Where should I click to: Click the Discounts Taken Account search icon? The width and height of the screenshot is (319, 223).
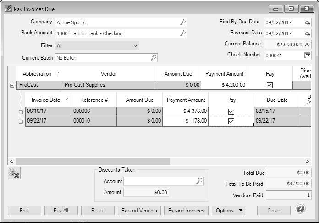[199, 181]
